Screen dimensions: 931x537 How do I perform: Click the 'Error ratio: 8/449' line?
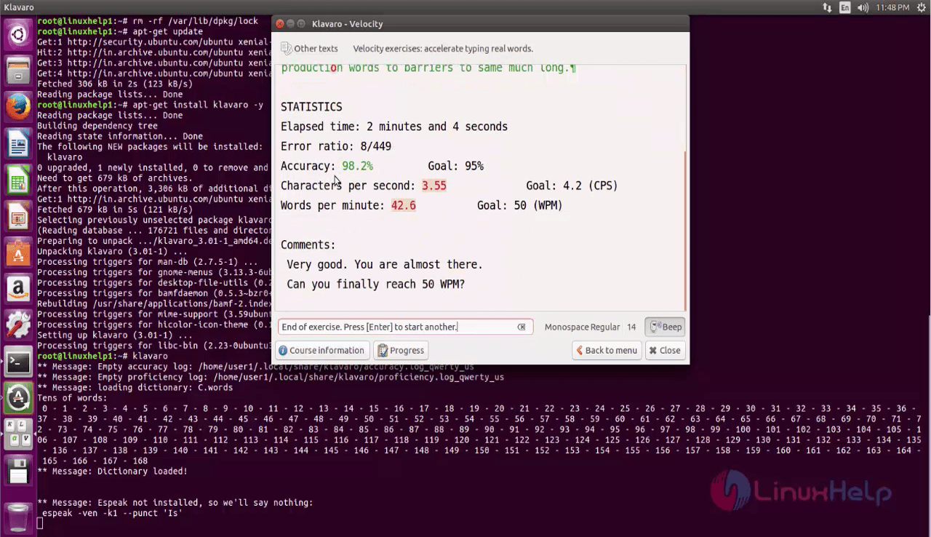pos(335,146)
